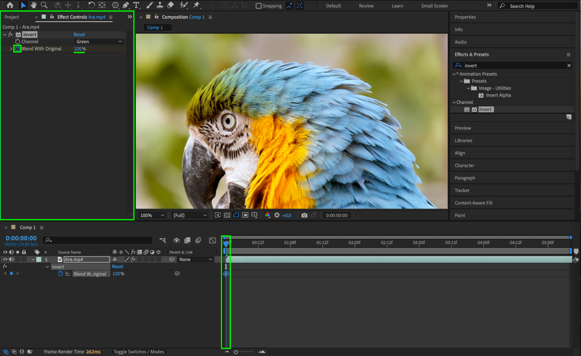The width and height of the screenshot is (581, 356).
Task: Select the Type tool
Action: point(136,5)
